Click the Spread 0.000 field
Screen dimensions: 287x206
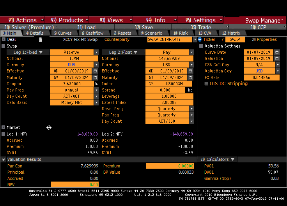click(165, 90)
